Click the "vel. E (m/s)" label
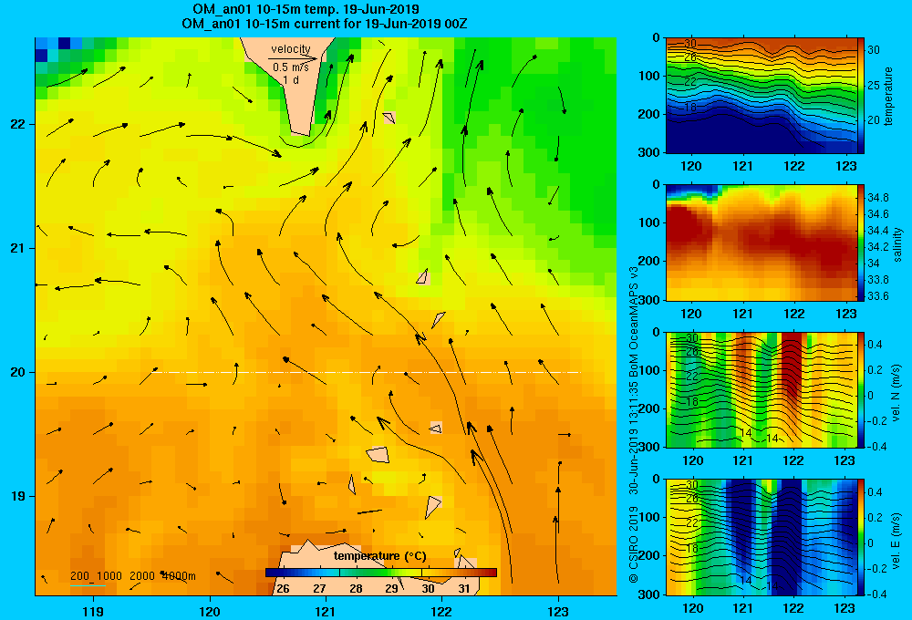This screenshot has width=912, height=620. (x=896, y=541)
